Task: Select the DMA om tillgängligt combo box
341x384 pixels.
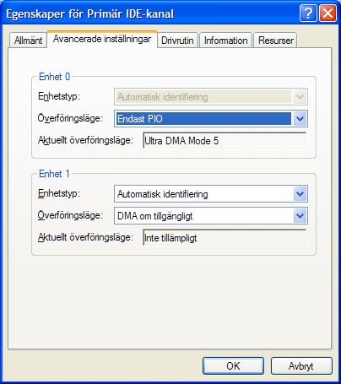Action: [x=211, y=216]
